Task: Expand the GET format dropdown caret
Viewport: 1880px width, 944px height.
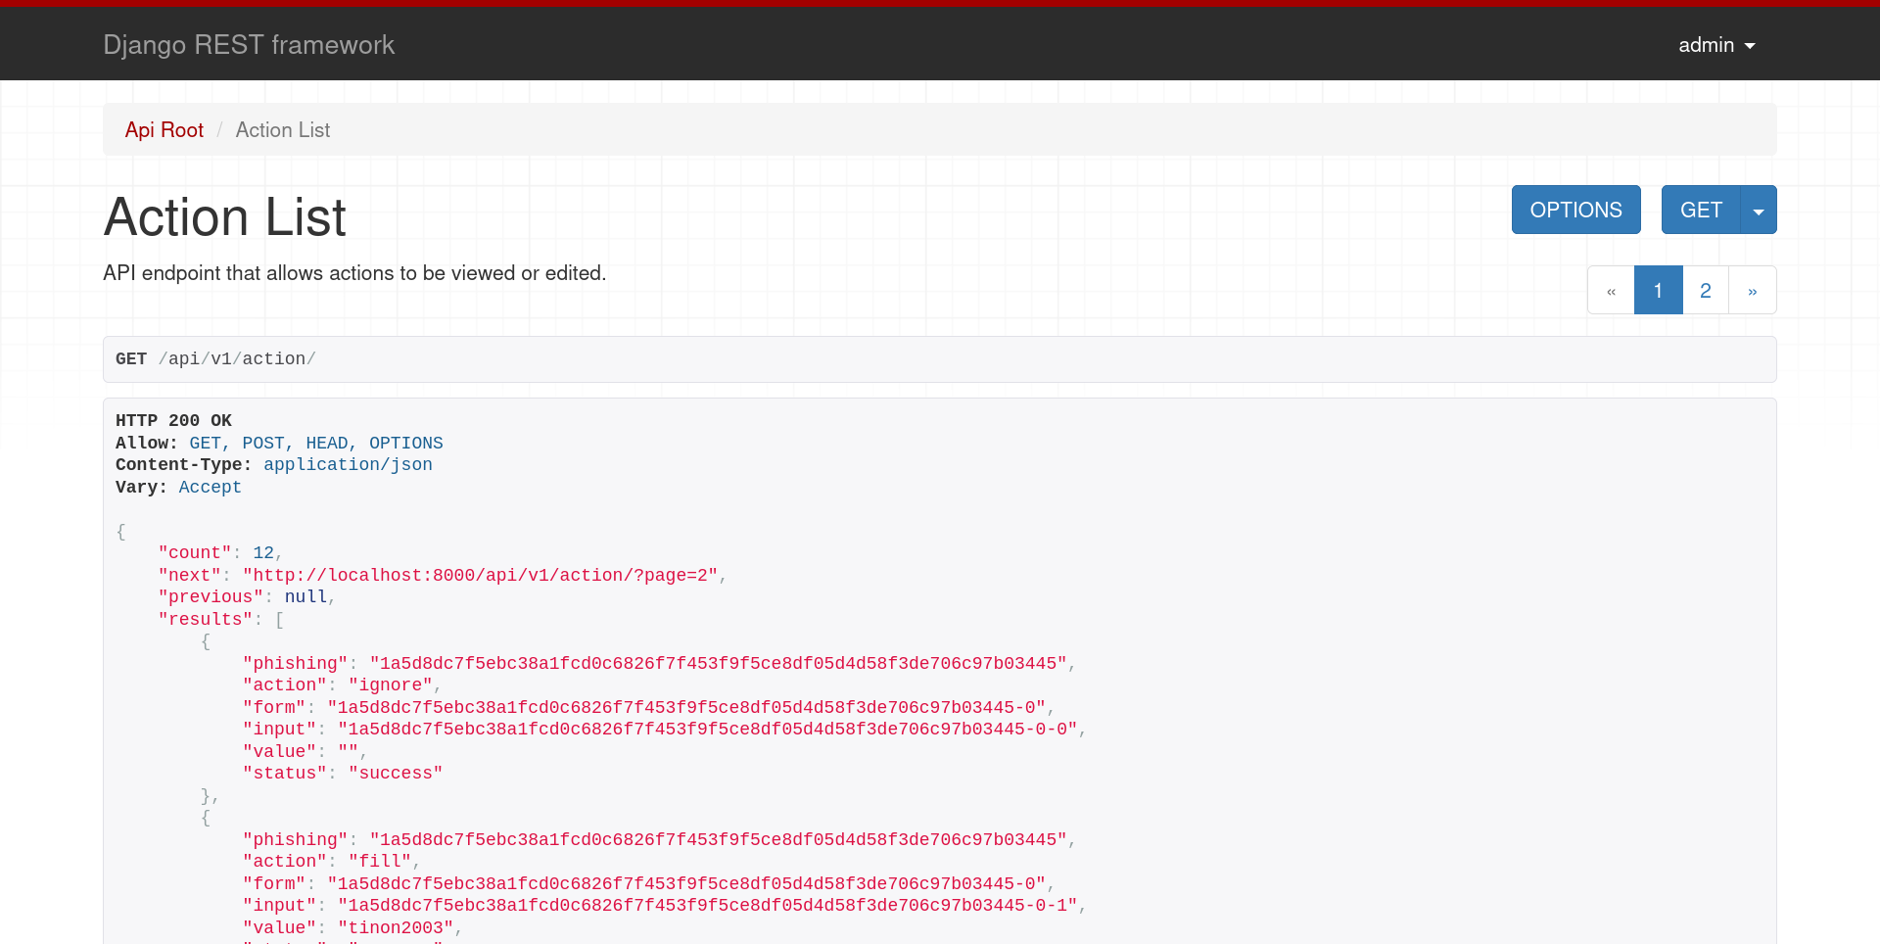Action: [x=1759, y=210]
